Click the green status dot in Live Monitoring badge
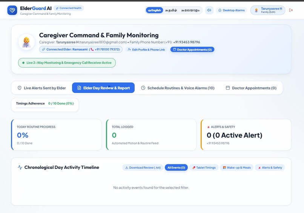This screenshot has width=304, height=213. pos(23,63)
